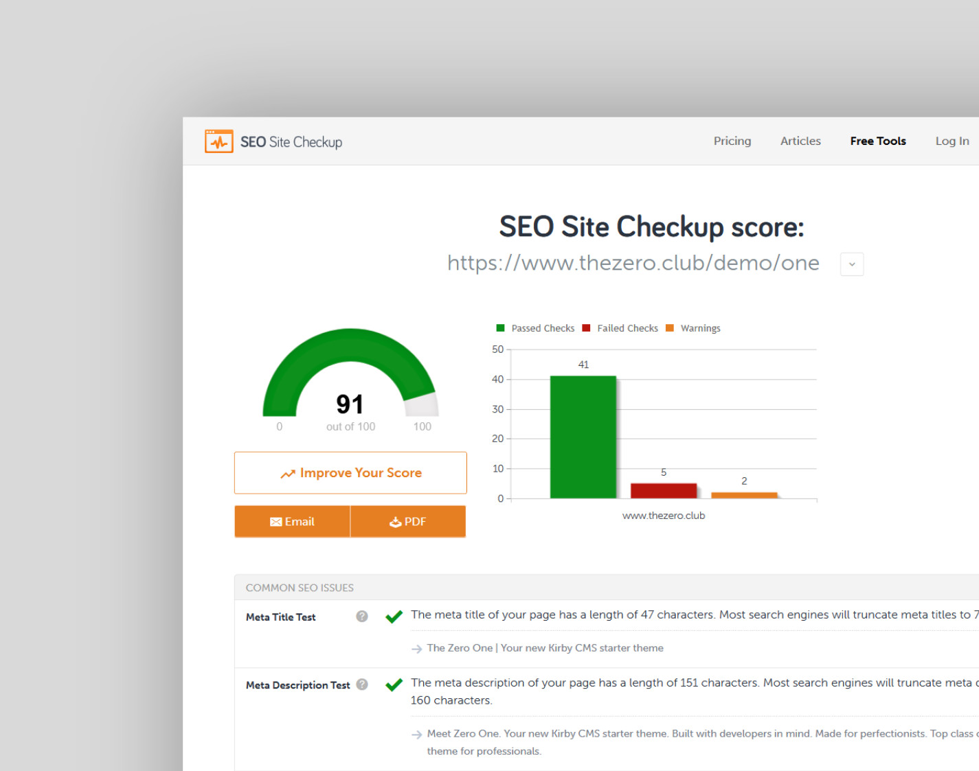Click the green checkmark for Meta Description Test

pos(394,684)
